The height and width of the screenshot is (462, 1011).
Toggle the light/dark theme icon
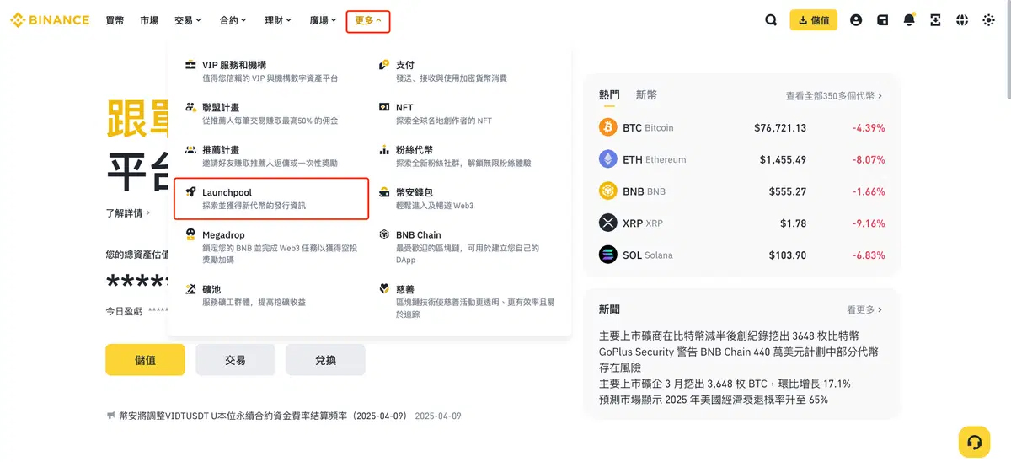tap(988, 20)
